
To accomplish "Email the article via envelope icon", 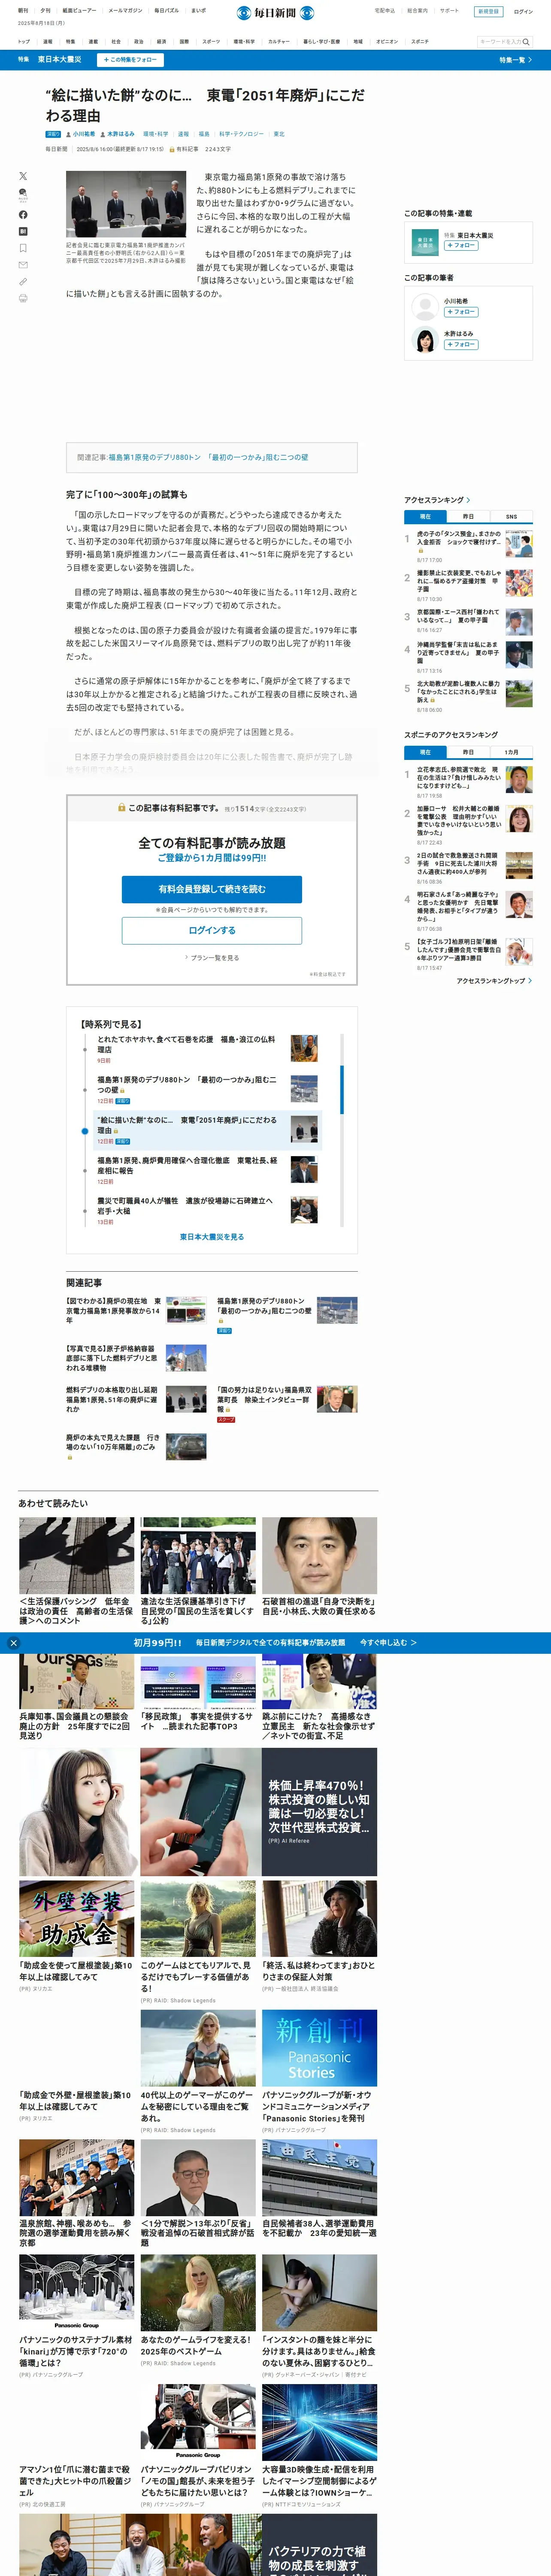I will click(x=23, y=265).
